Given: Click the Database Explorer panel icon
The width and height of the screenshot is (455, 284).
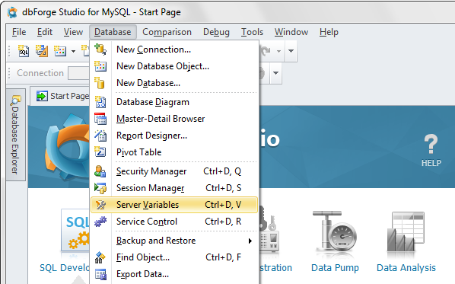Looking at the screenshot, I should click(16, 101).
